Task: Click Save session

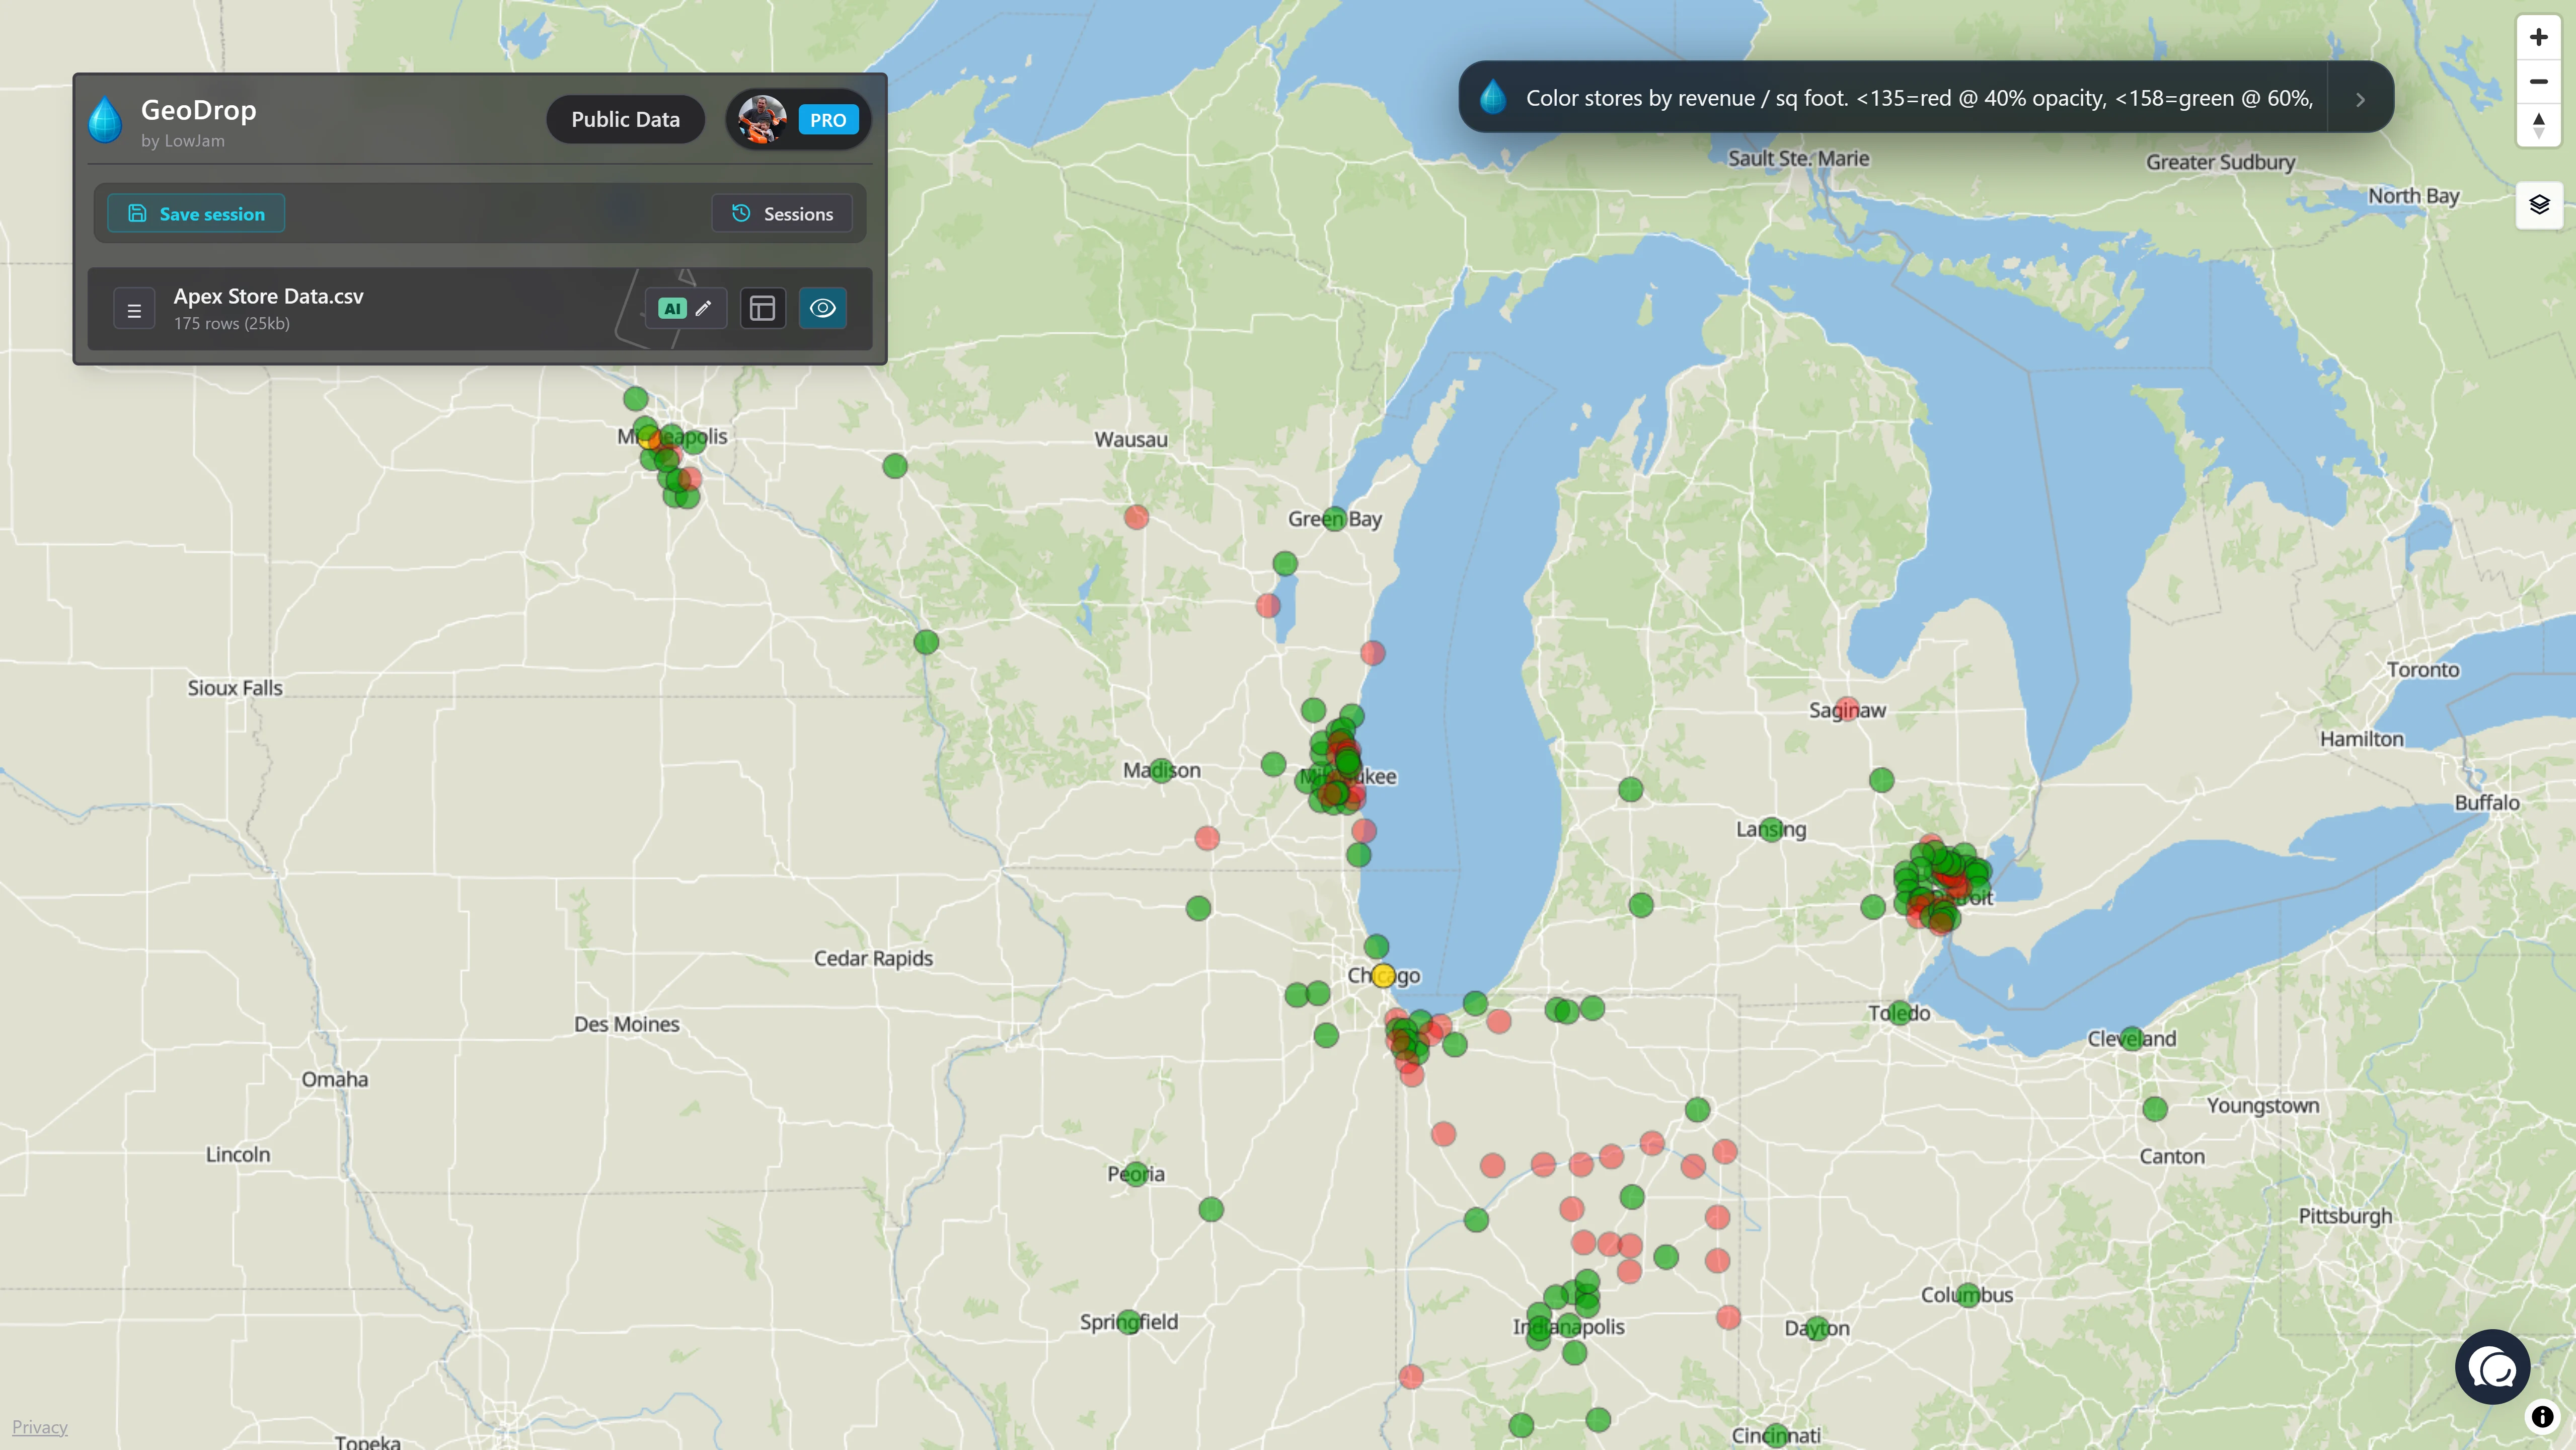Action: point(196,213)
